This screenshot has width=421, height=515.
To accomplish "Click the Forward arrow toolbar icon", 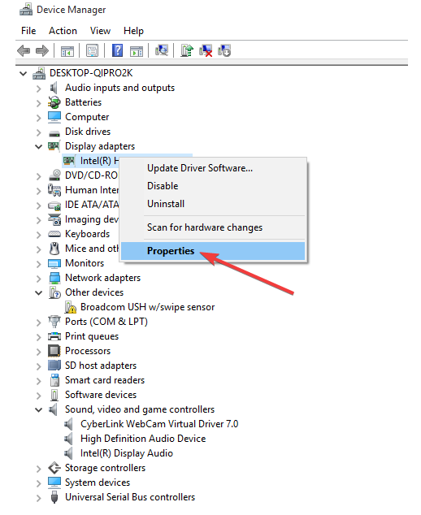I will (x=42, y=51).
